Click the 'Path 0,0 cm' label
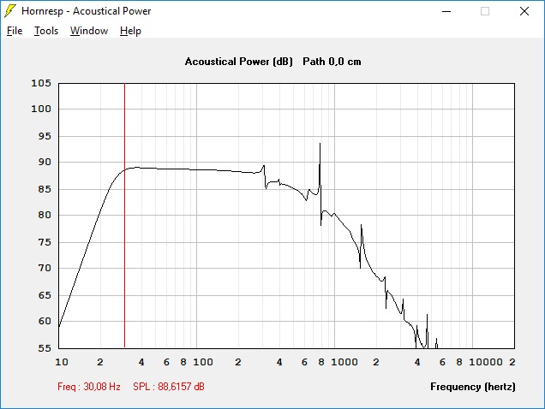 pyautogui.click(x=332, y=62)
